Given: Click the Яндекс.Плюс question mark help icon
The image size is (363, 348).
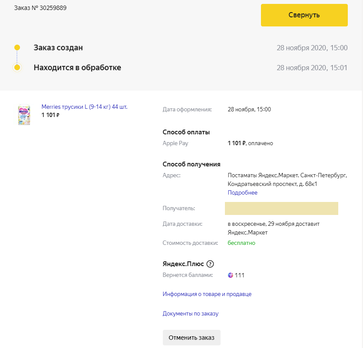Looking at the screenshot, I should 210,264.
